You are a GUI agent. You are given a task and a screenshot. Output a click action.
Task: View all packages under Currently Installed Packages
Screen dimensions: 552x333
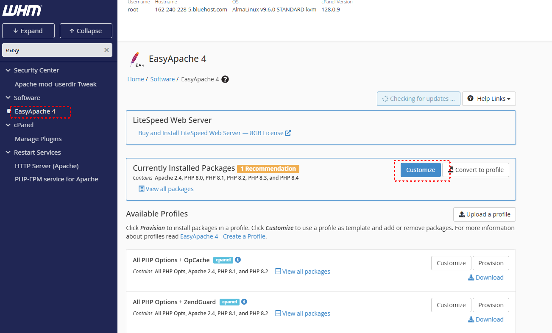pyautogui.click(x=166, y=189)
